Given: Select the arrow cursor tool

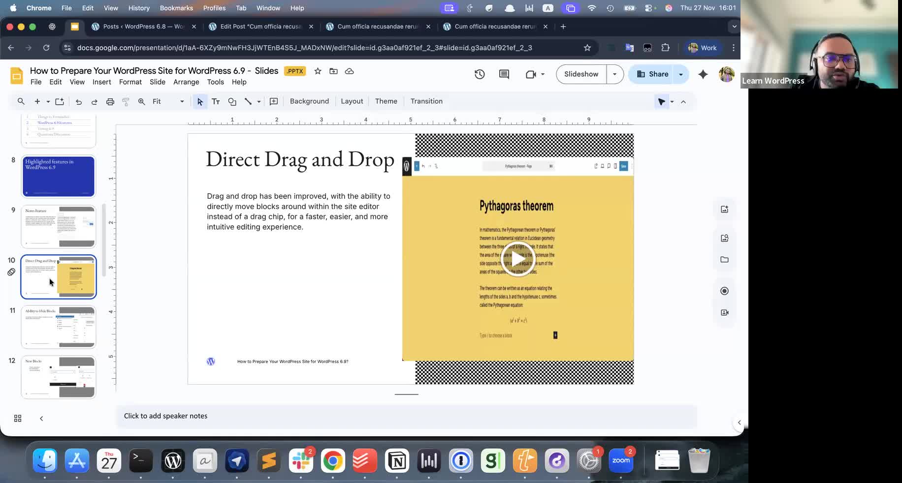Looking at the screenshot, I should (199, 102).
